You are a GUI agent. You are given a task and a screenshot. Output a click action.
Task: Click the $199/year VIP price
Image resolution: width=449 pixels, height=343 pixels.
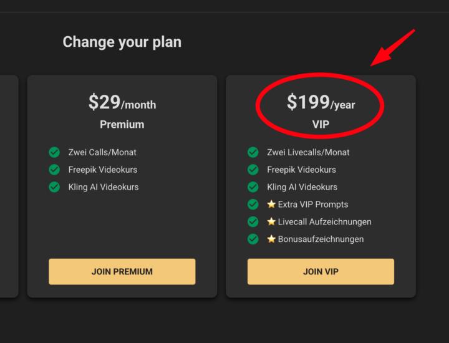(x=321, y=102)
